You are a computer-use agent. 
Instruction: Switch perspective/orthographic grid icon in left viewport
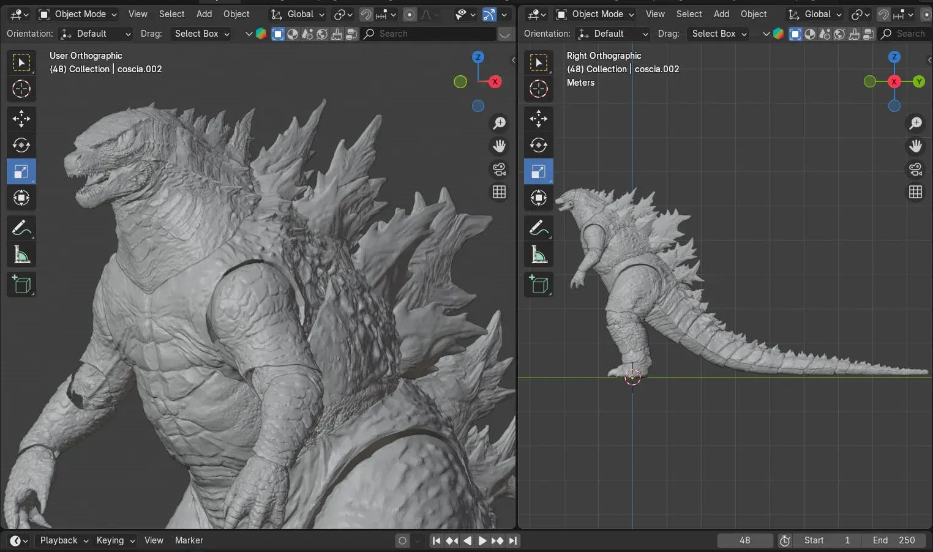point(500,192)
